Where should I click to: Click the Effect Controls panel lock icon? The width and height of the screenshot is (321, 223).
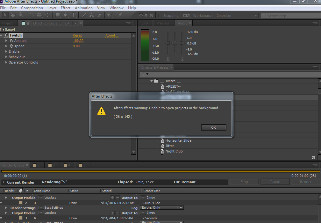pos(28,23)
